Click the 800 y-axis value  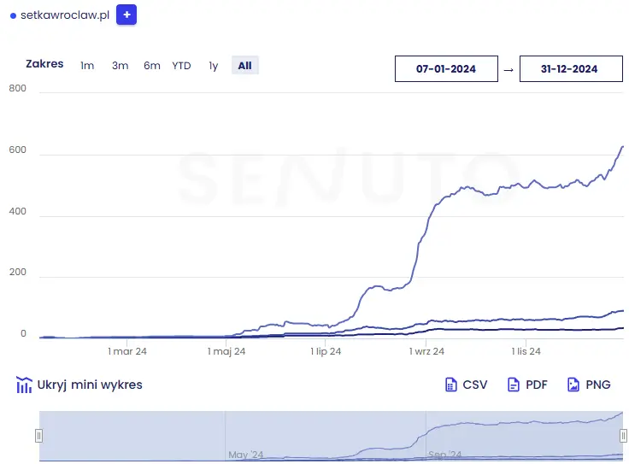click(x=18, y=88)
